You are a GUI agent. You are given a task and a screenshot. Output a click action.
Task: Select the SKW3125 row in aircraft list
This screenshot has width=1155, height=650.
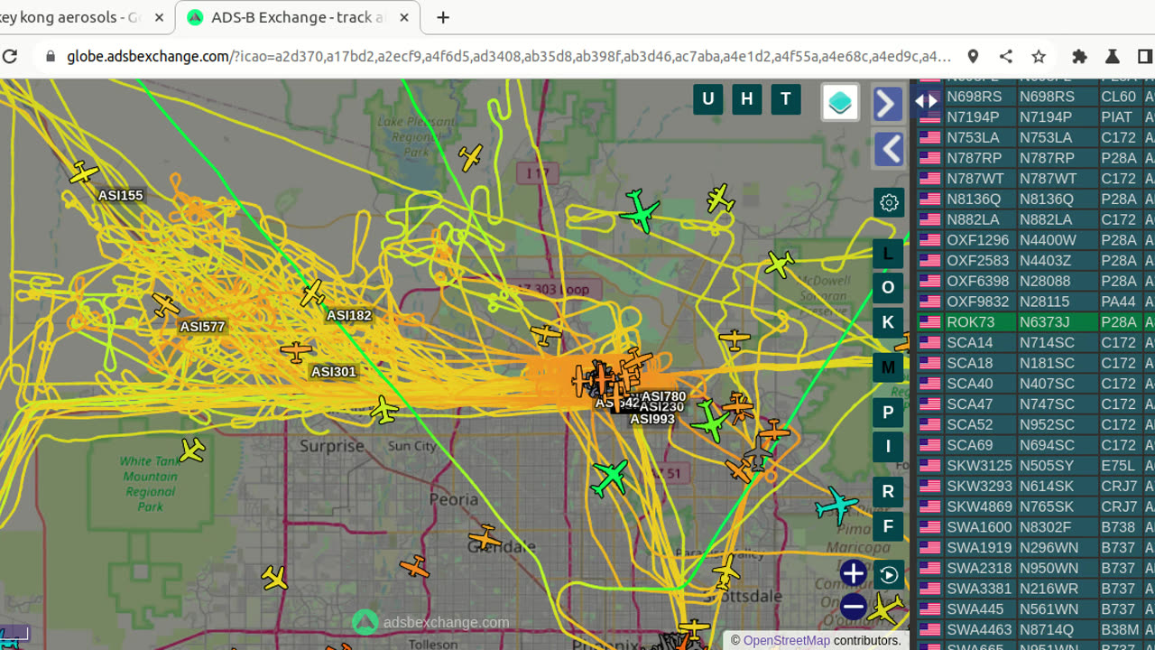click(1036, 466)
